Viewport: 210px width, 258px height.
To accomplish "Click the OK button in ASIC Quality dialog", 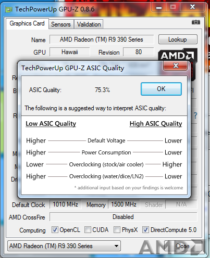I will coord(161,89).
